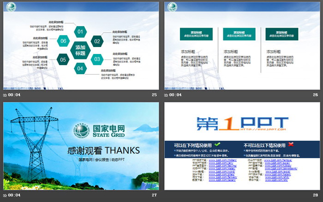The height and width of the screenshot is (202, 323).
Task: Select slide 27 THANKS thumbnail
Action: [81, 146]
